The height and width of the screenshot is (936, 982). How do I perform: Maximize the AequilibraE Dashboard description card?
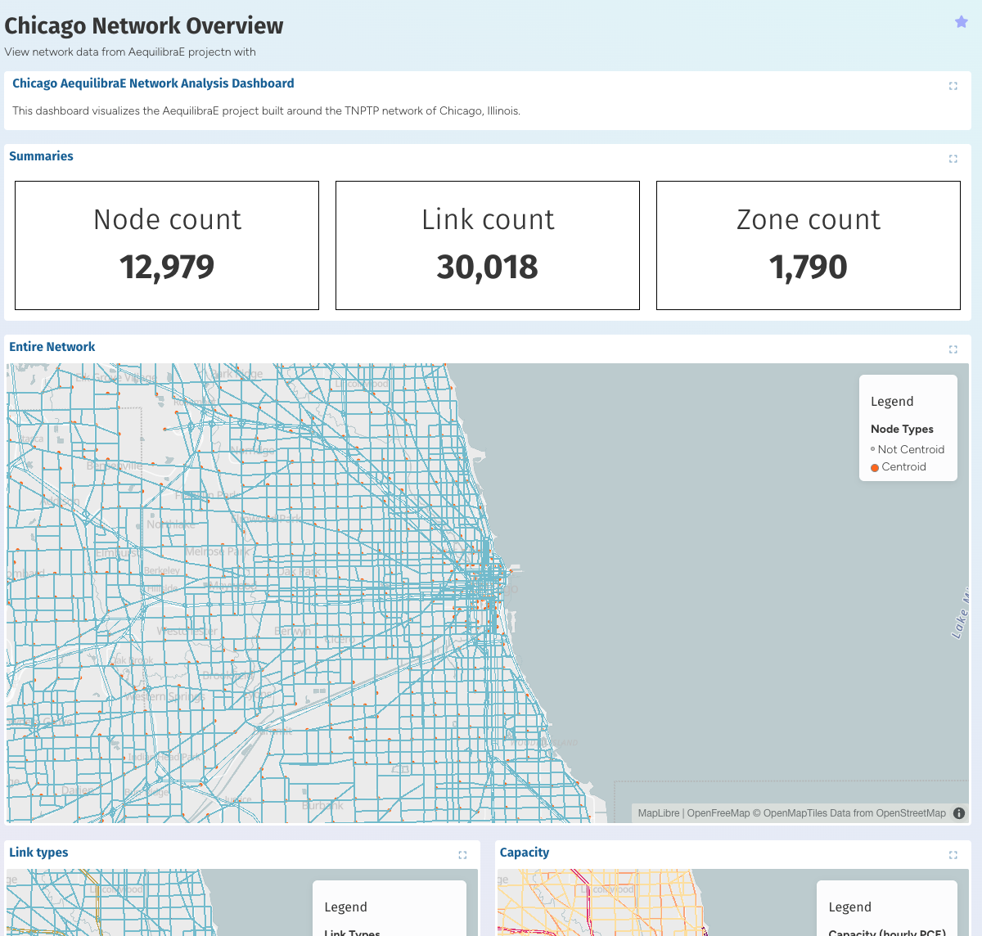pyautogui.click(x=953, y=85)
